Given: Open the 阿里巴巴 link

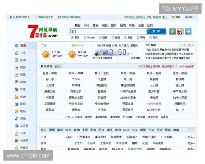Looking at the screenshot, I should [x=180, y=104].
